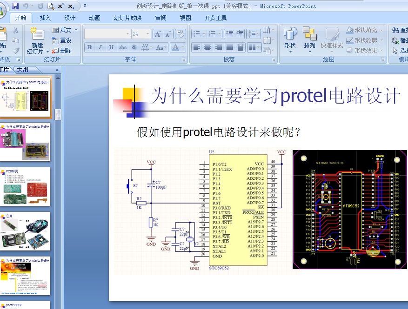Justify the paragraph text

click(230, 47)
